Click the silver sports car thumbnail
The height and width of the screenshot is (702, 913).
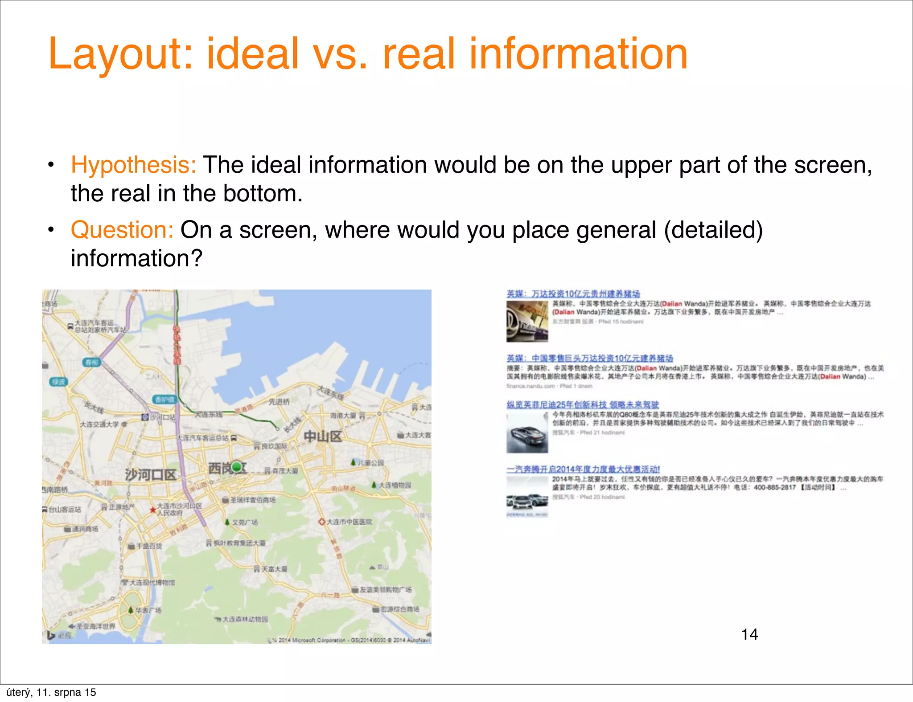pos(527,433)
